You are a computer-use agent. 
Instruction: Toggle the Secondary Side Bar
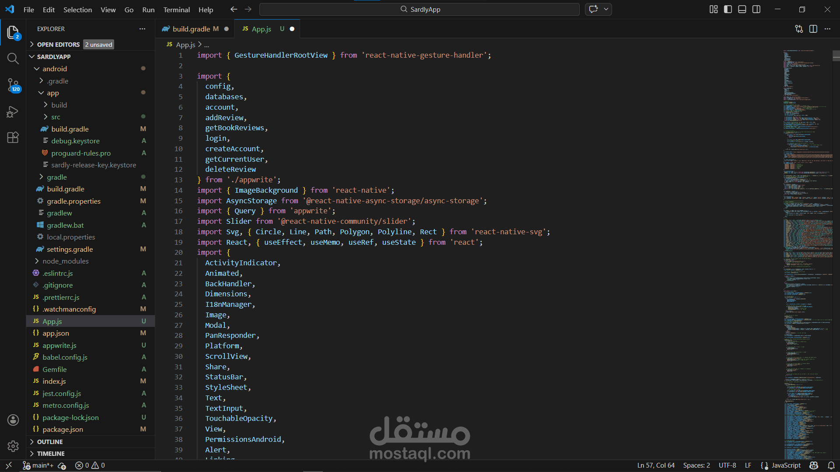point(756,9)
